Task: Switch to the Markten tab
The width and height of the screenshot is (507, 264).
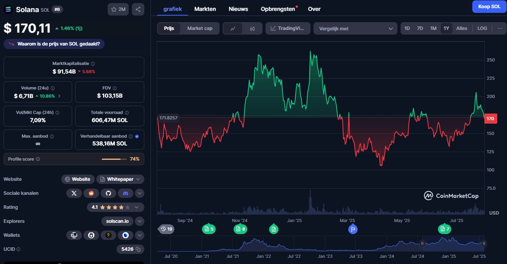Action: [205, 9]
